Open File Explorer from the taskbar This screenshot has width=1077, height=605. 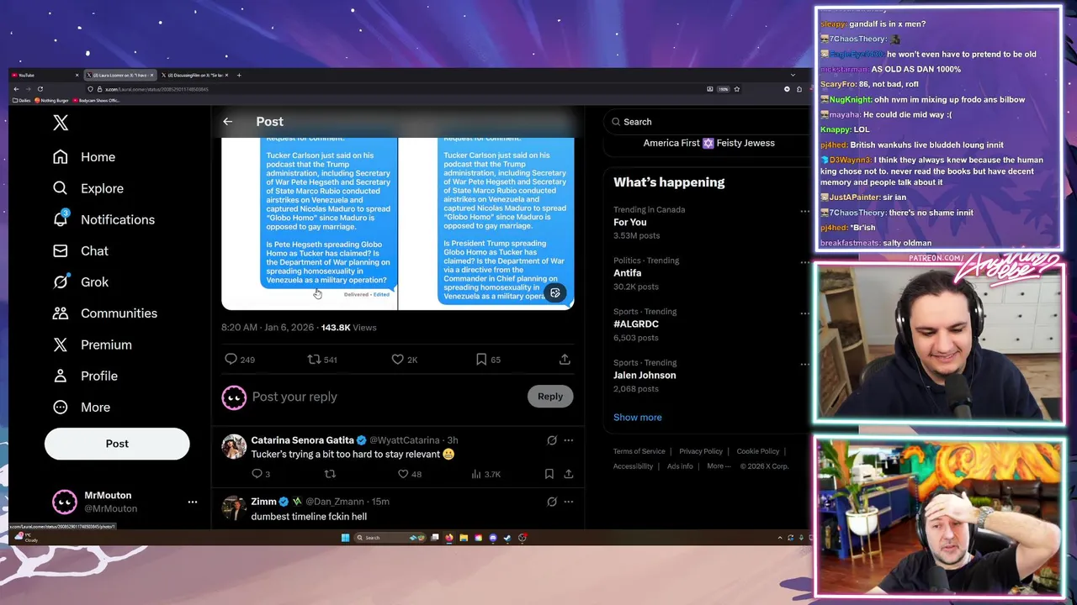tap(464, 538)
